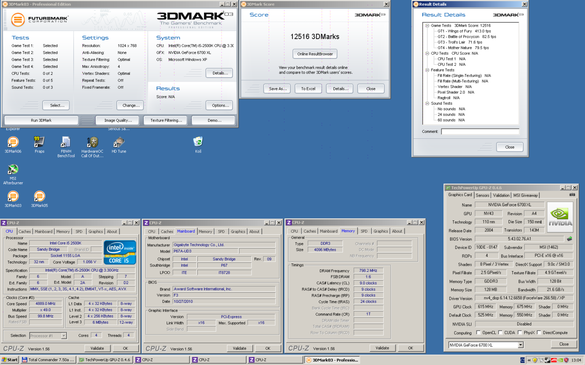Image resolution: width=585 pixels, height=365 pixels.
Task: Launch the HD Tune desktop icon
Action: coord(119,145)
